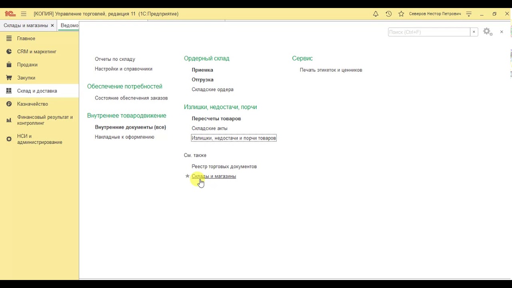Image resolution: width=512 pixels, height=288 pixels.
Task: Close the section menu panel
Action: [x=502, y=32]
